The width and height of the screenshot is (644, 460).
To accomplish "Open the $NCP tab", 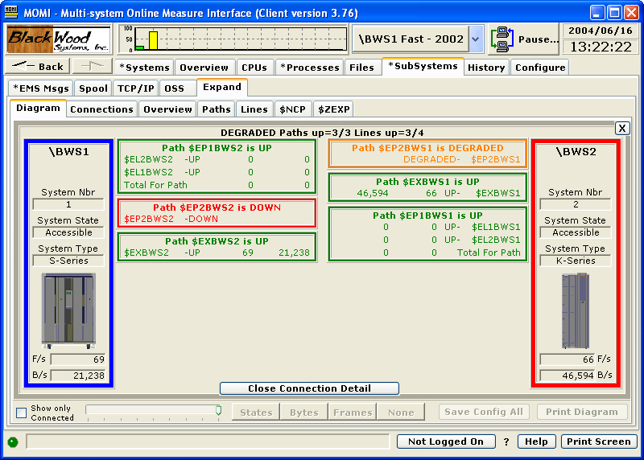I will click(x=293, y=109).
